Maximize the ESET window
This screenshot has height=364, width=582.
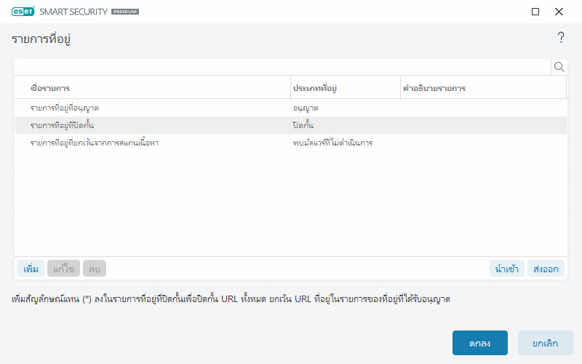click(535, 12)
